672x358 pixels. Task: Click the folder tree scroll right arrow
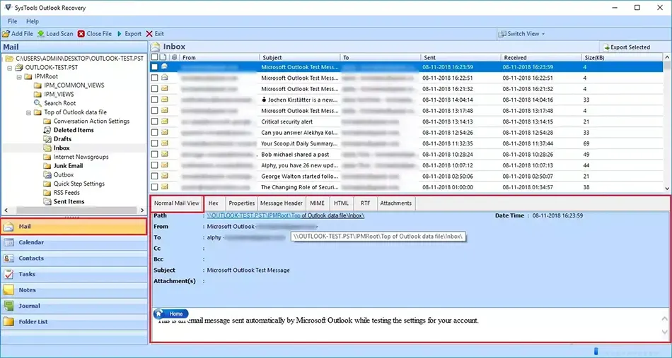pos(142,210)
